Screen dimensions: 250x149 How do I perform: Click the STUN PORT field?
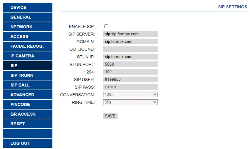click(x=130, y=64)
